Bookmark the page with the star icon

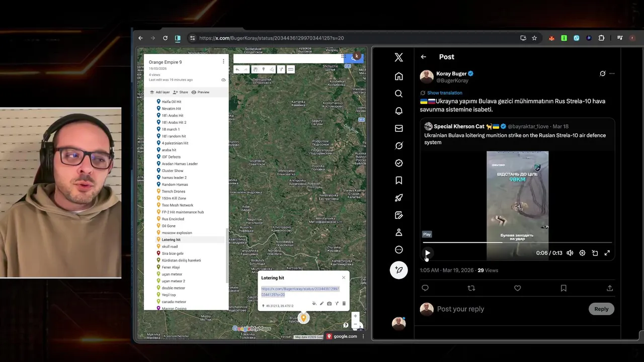tap(534, 38)
